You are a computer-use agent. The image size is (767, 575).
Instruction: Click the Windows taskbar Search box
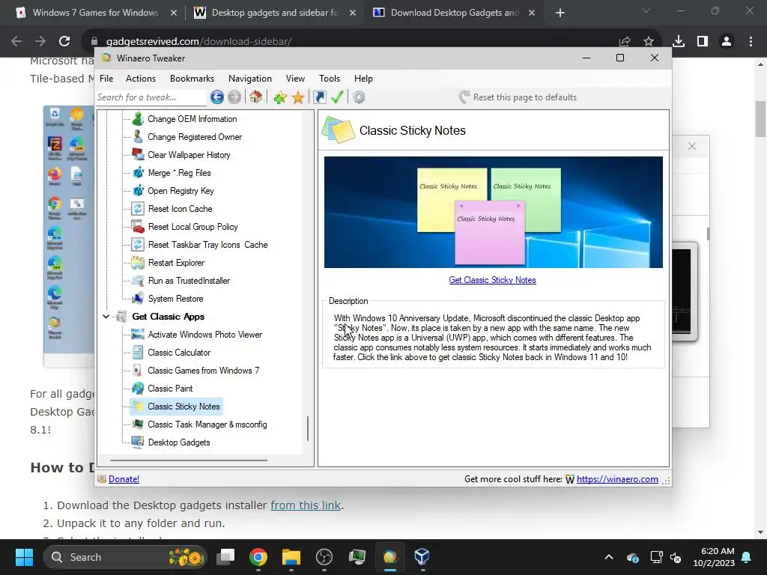point(125,557)
